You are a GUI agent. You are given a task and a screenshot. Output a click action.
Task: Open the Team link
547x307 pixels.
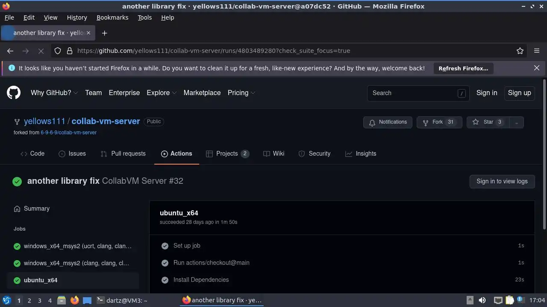[x=93, y=93]
